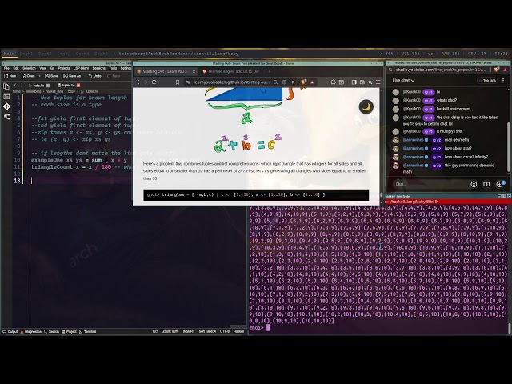Click the baby folder in Kate breadcrumb

click(71, 92)
